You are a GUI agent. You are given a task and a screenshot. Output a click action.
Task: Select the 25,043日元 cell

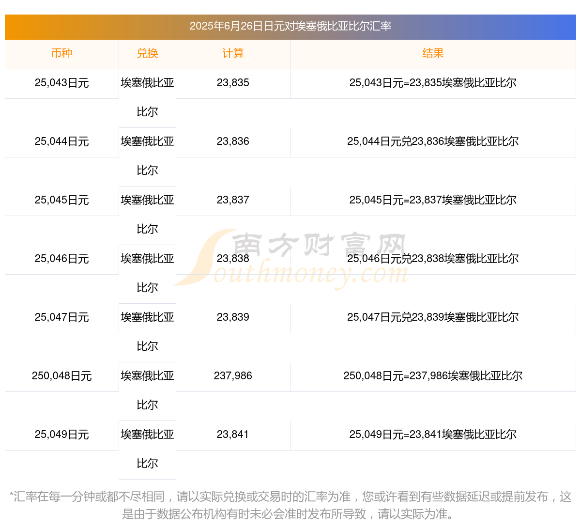click(x=61, y=83)
